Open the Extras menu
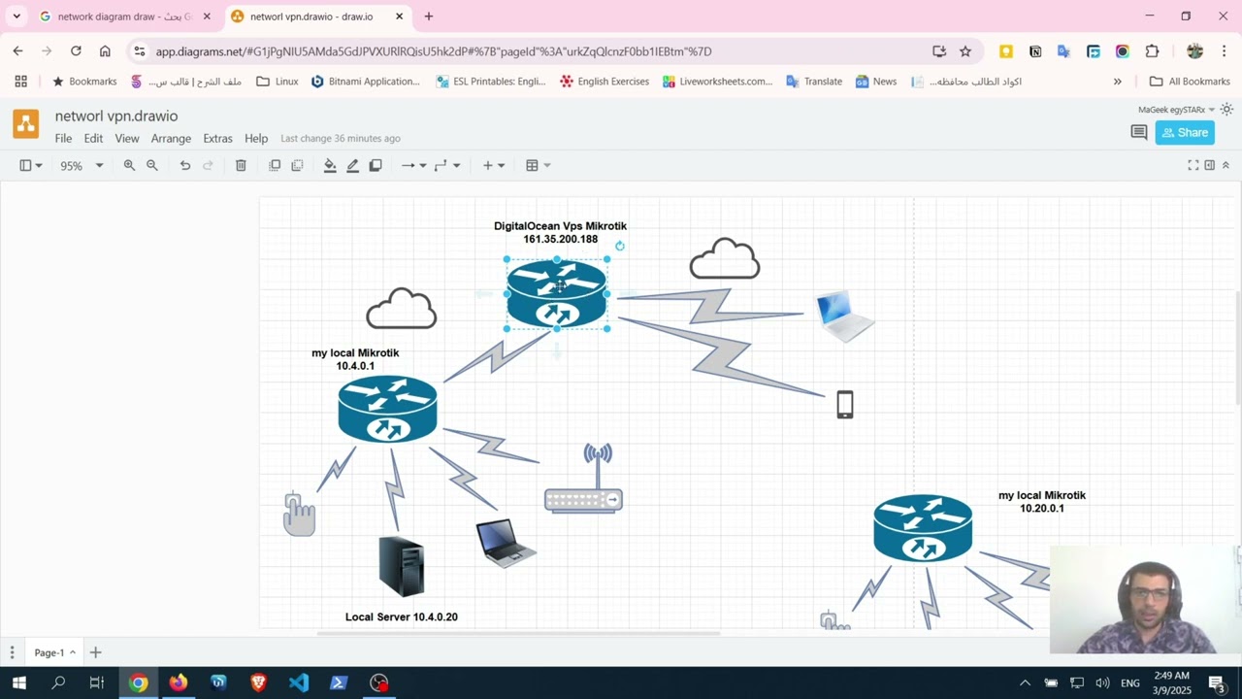Screen dimensions: 1242x699 coord(217,139)
